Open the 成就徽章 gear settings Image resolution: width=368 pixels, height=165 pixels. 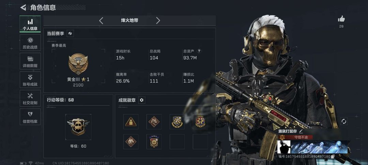[141, 100]
